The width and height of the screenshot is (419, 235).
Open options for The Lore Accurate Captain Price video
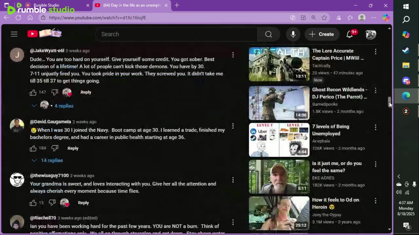click(375, 52)
